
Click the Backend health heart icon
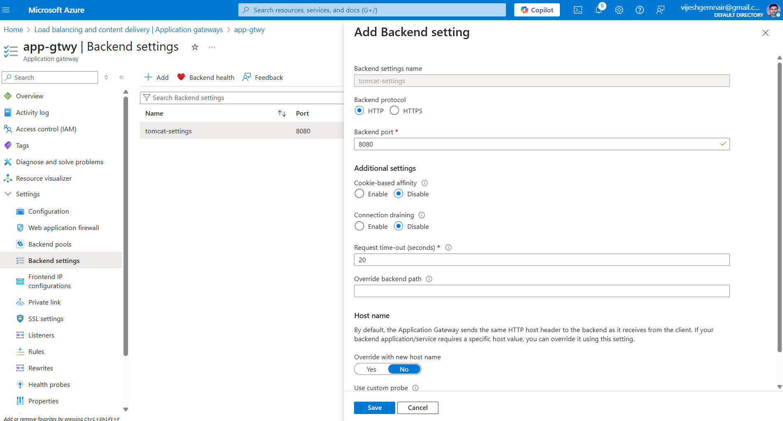[x=181, y=77]
